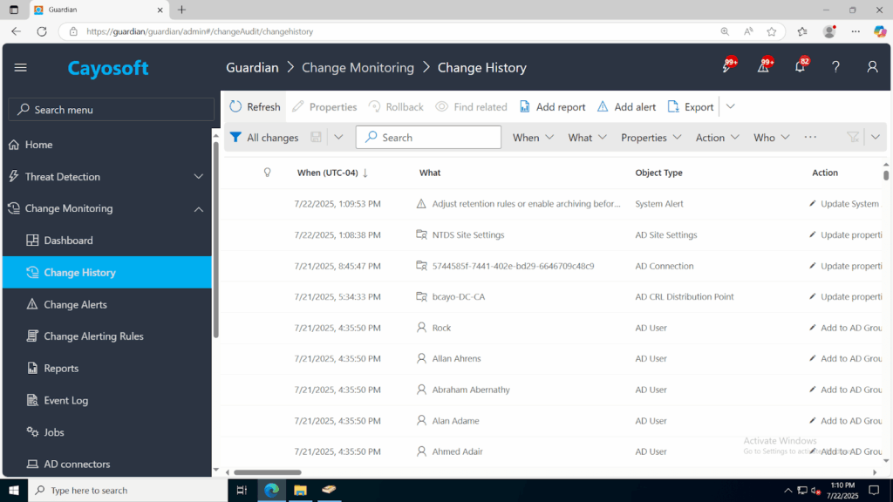
Task: Open the Properties filter dropdown
Action: click(651, 137)
